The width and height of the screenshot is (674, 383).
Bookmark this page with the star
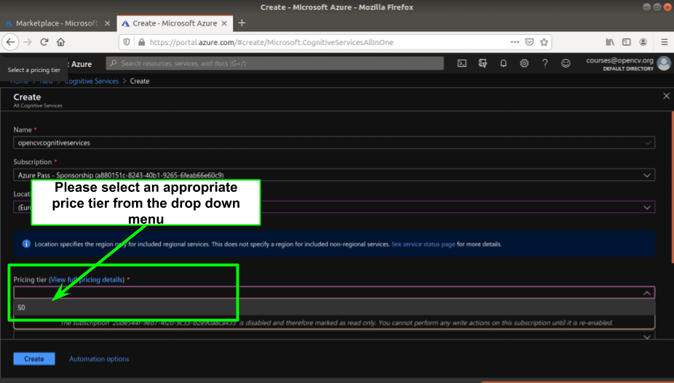(x=544, y=42)
